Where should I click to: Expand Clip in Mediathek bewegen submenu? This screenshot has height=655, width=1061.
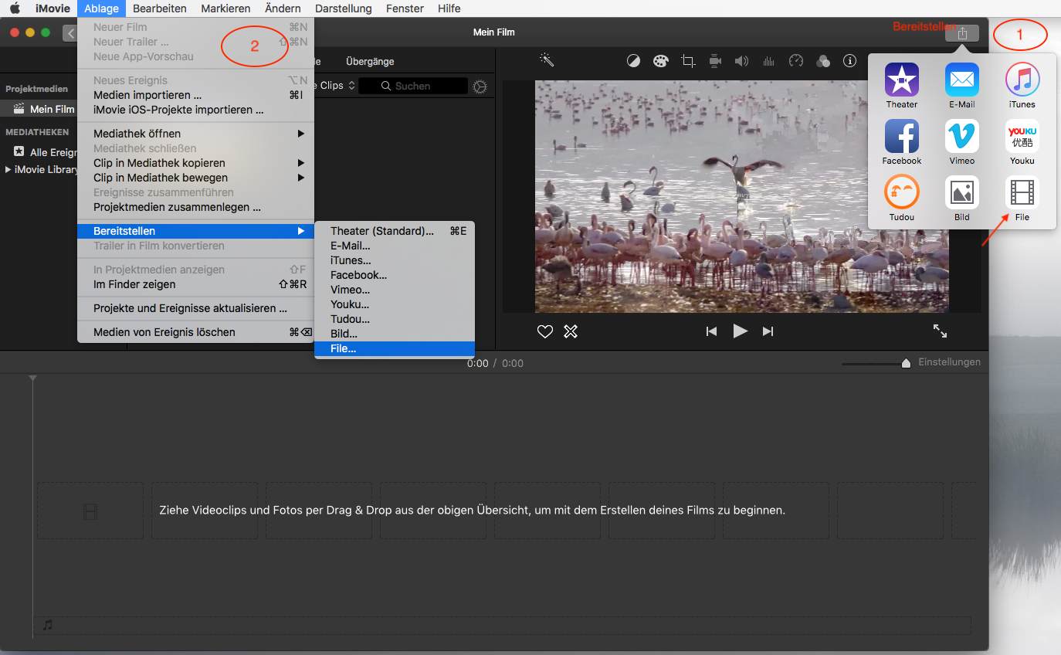[x=195, y=178]
